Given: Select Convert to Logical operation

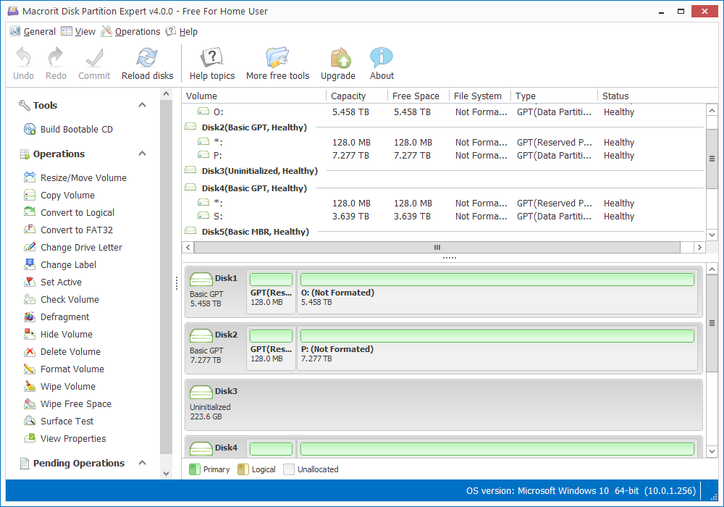Looking at the screenshot, I should tap(69, 212).
